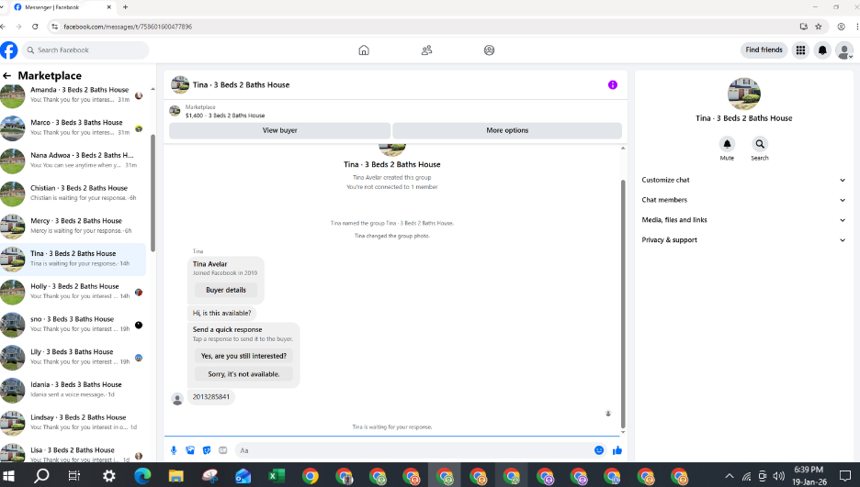Viewport: 860px width, 487px height.
Task: Bookmark this page star icon
Action: coord(819,27)
